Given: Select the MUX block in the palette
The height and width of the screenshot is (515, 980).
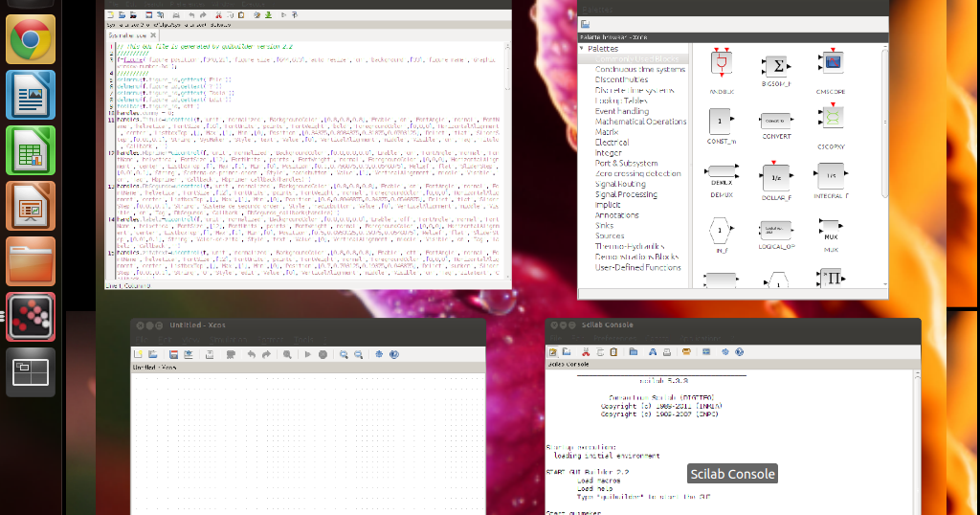Looking at the screenshot, I should pos(831,229).
